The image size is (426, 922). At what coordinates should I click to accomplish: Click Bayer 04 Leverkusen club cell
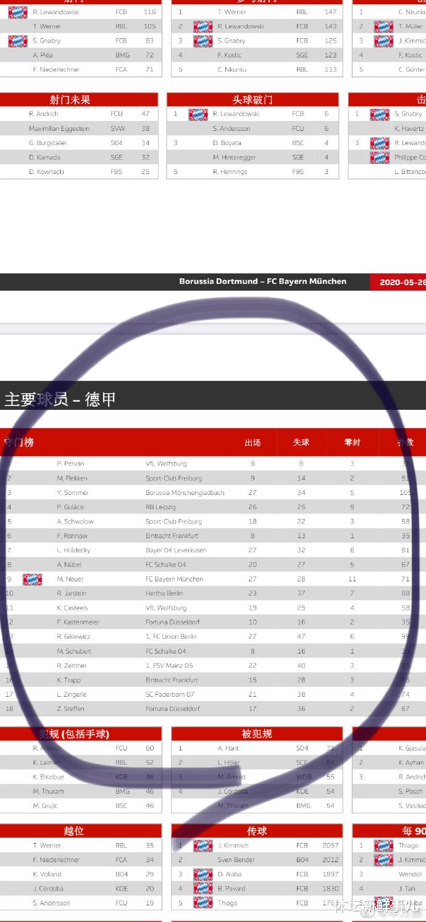click(x=176, y=550)
